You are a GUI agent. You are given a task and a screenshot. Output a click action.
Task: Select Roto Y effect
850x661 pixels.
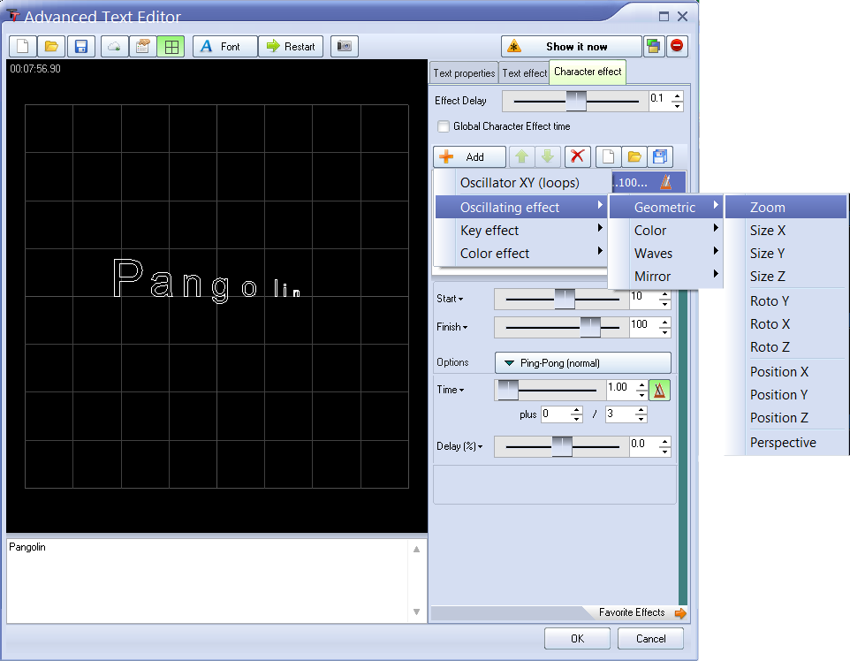pyautogui.click(x=786, y=301)
